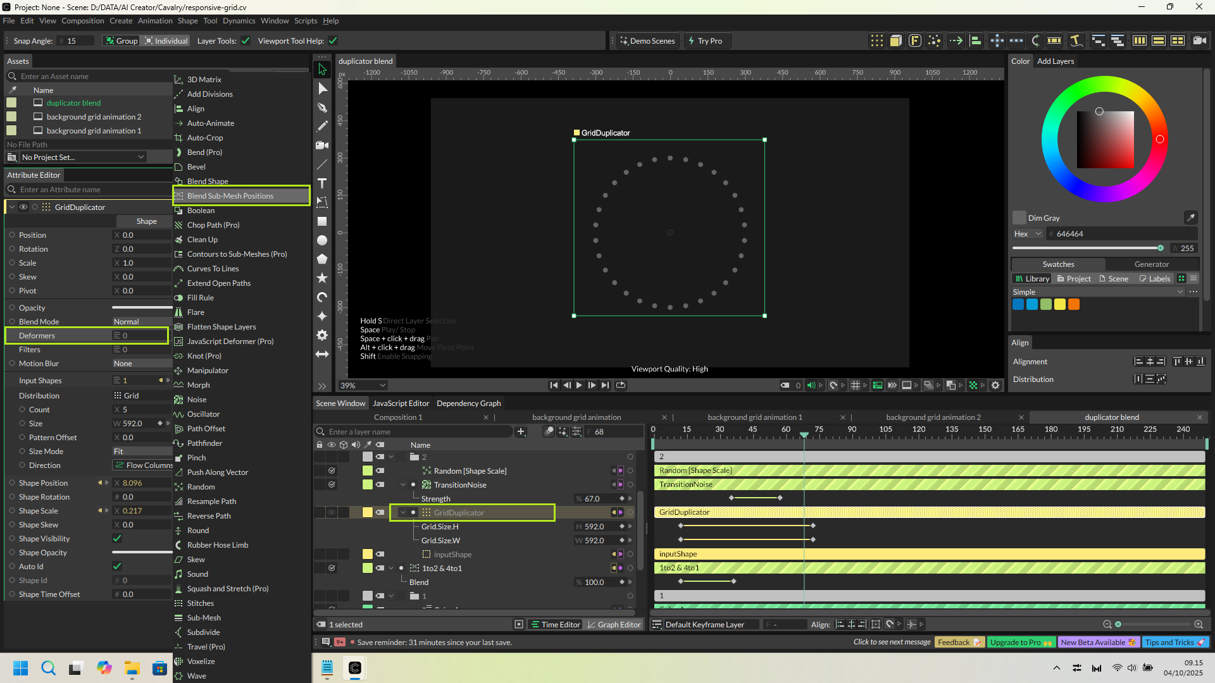Switch to the JavaScript Editor tab
The width and height of the screenshot is (1215, 683).
click(401, 403)
